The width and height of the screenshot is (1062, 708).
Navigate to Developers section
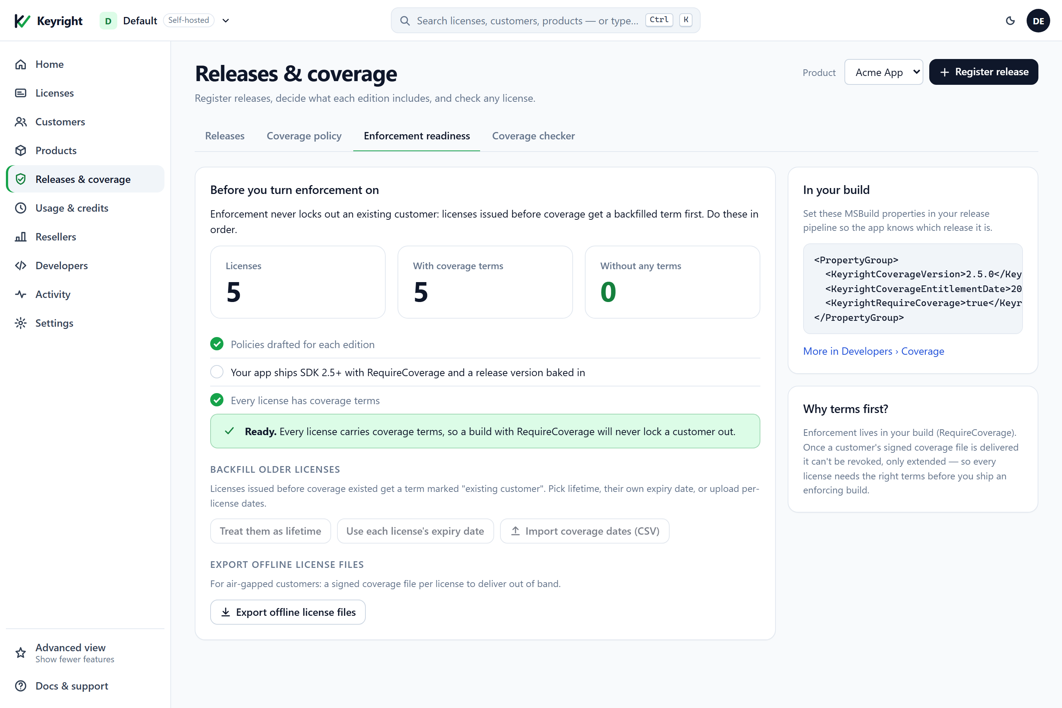point(85,265)
